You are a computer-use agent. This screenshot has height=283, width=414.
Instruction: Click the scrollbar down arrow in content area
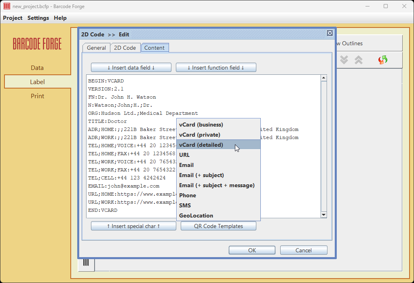(x=324, y=215)
